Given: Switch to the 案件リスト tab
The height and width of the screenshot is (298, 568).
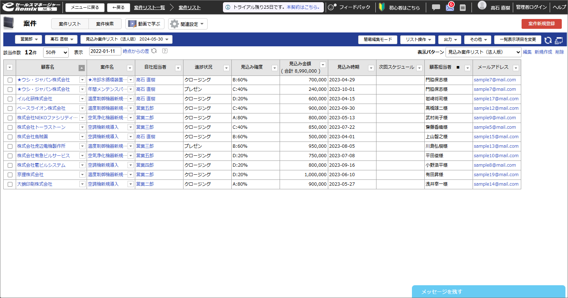Looking at the screenshot, I should [x=70, y=24].
